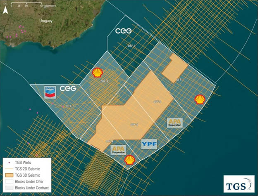Click the Blocks Under Contract legend swatch

pyautogui.click(x=9, y=188)
